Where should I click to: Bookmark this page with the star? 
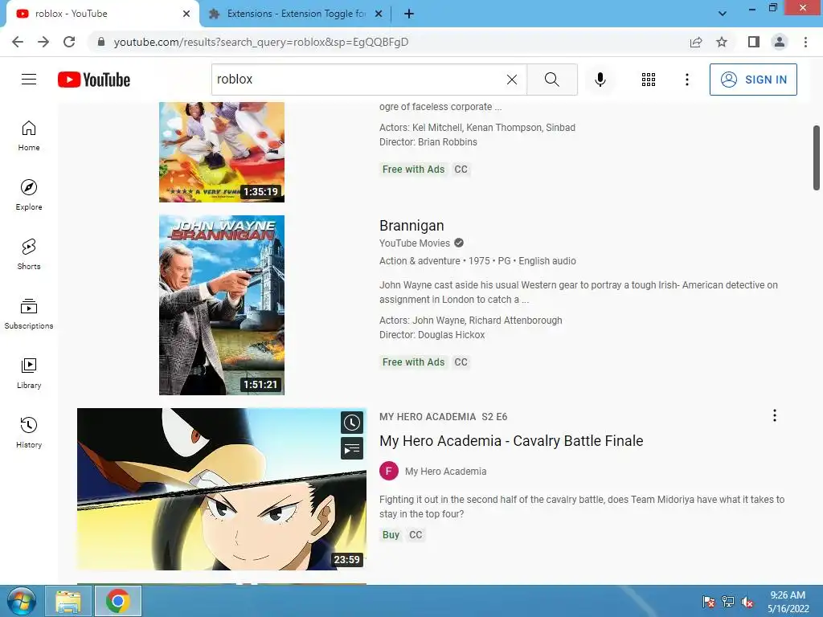pos(722,42)
